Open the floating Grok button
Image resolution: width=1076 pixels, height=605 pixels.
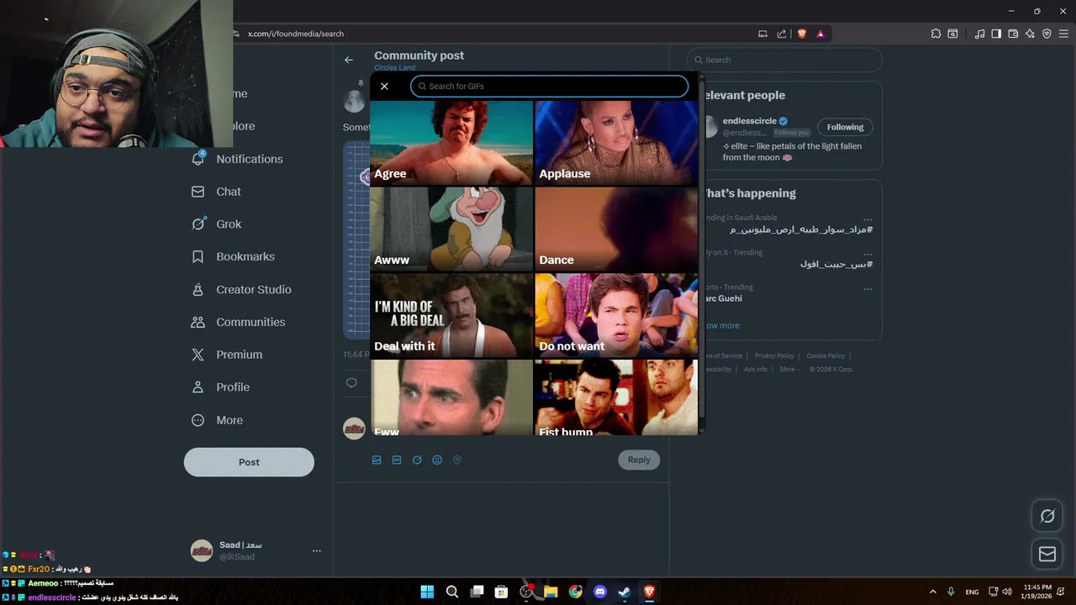[x=1047, y=516]
